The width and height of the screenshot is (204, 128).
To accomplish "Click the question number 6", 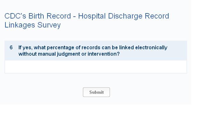I will coord(11,48).
